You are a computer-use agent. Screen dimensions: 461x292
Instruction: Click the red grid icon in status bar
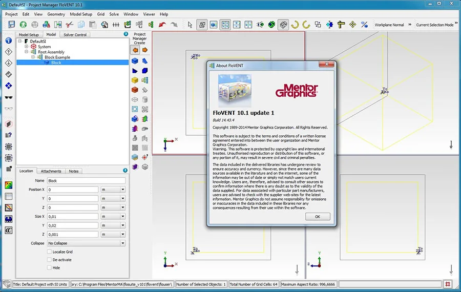point(448,284)
